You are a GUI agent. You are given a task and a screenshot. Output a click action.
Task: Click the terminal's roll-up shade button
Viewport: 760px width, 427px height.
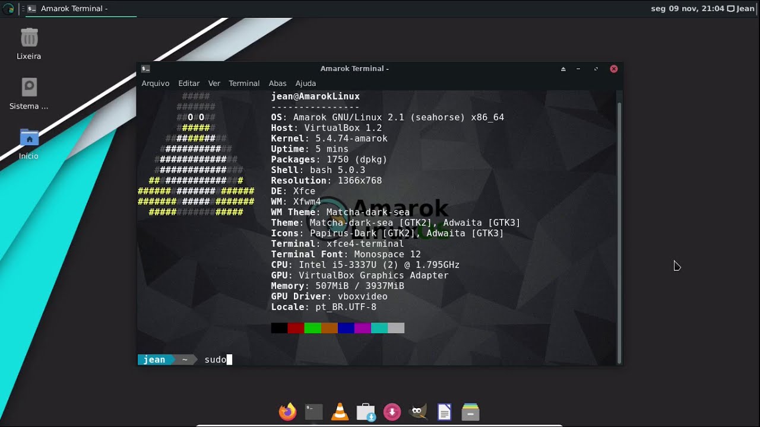coord(563,69)
